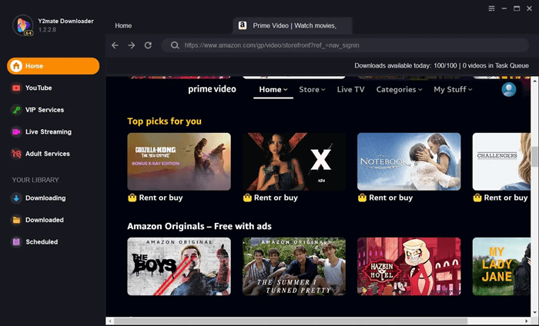Screen dimensions: 539x326
Task: Click Rent or buy under The Notebook
Action: click(385, 198)
